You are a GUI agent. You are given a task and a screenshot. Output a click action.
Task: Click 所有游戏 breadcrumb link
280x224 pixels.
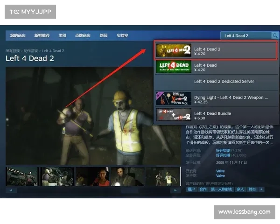(13, 50)
